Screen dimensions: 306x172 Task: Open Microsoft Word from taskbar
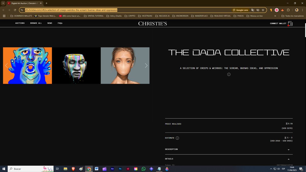click(x=97, y=169)
